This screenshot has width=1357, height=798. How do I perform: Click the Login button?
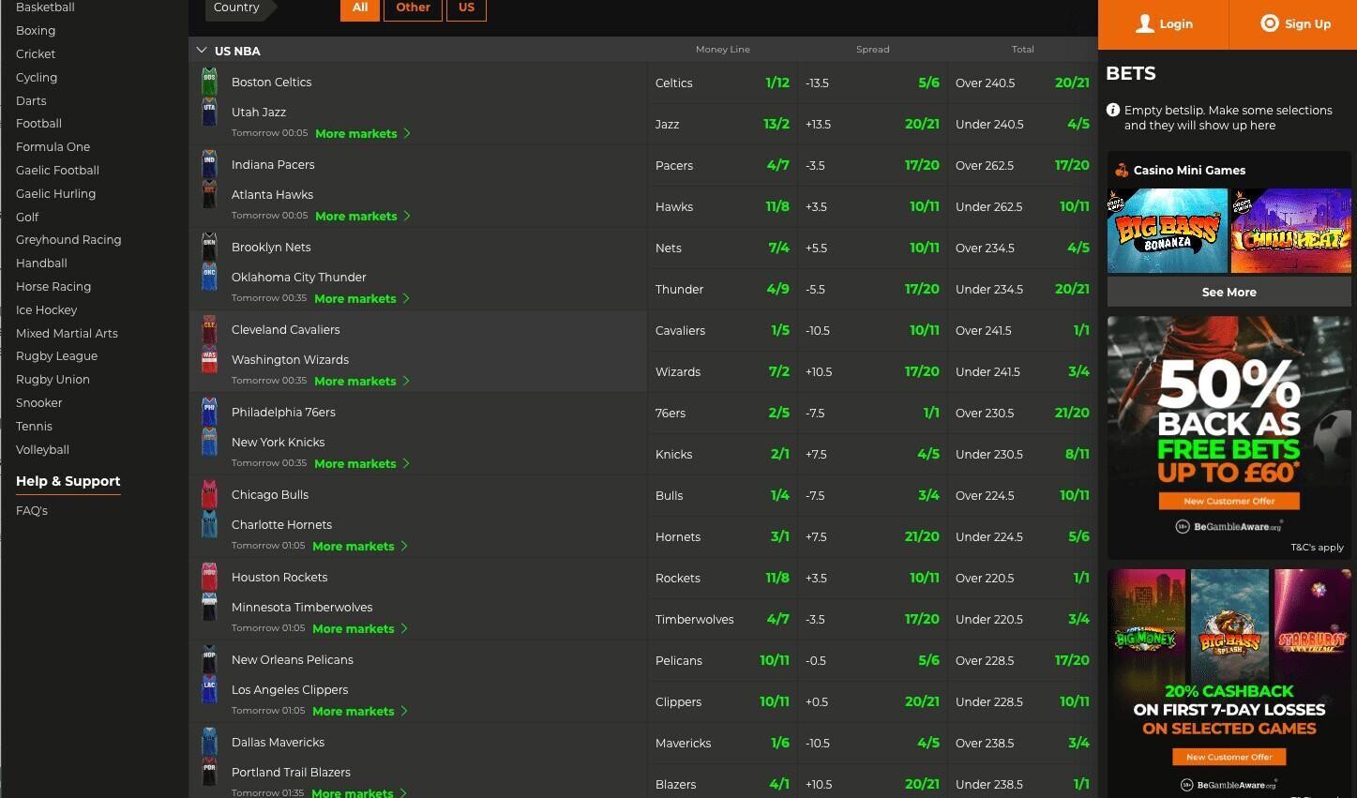[x=1163, y=24]
